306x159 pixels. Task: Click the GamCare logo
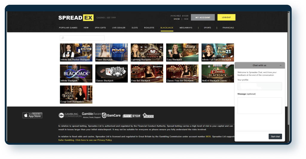(x=111, y=116)
